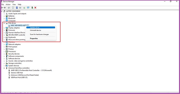This screenshot has width=180, height=94.
Task: Select the Computer category label
Action: click(12, 21)
